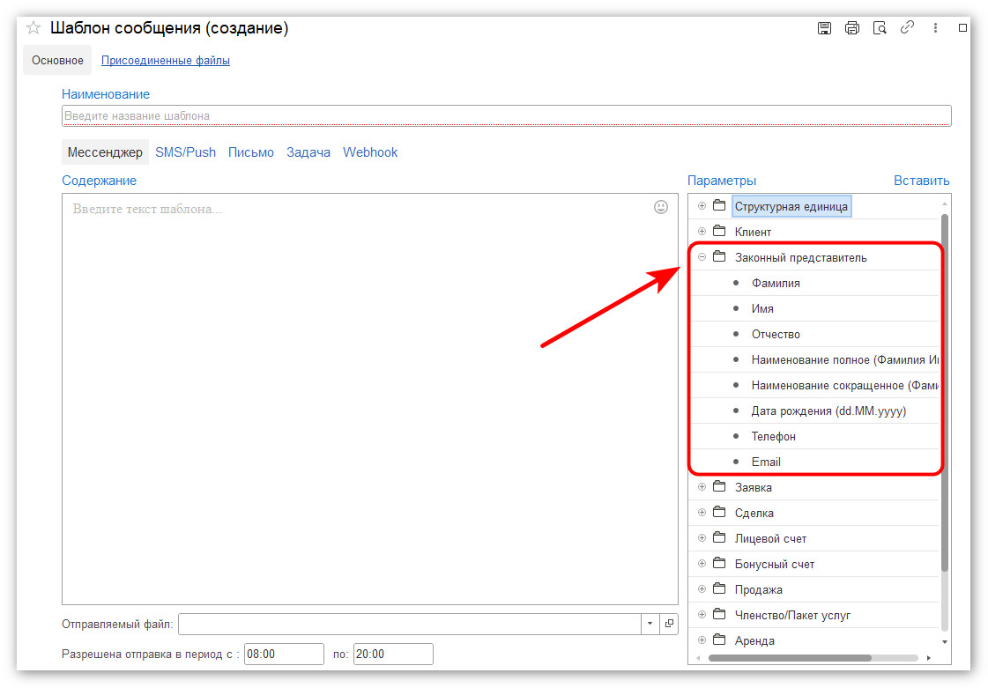Select the Фамилия parameter
This screenshot has height=688, width=988.
click(776, 284)
